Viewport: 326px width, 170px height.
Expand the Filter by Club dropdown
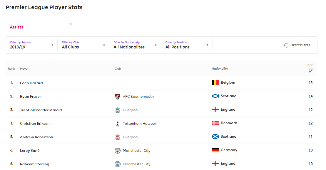coord(83,45)
